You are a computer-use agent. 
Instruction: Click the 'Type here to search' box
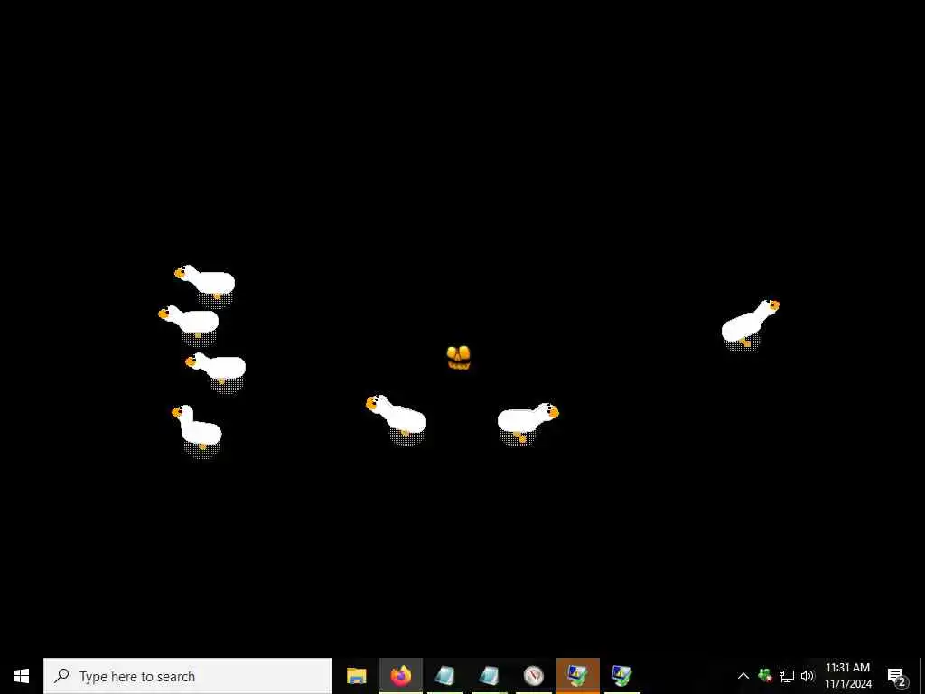(x=188, y=676)
